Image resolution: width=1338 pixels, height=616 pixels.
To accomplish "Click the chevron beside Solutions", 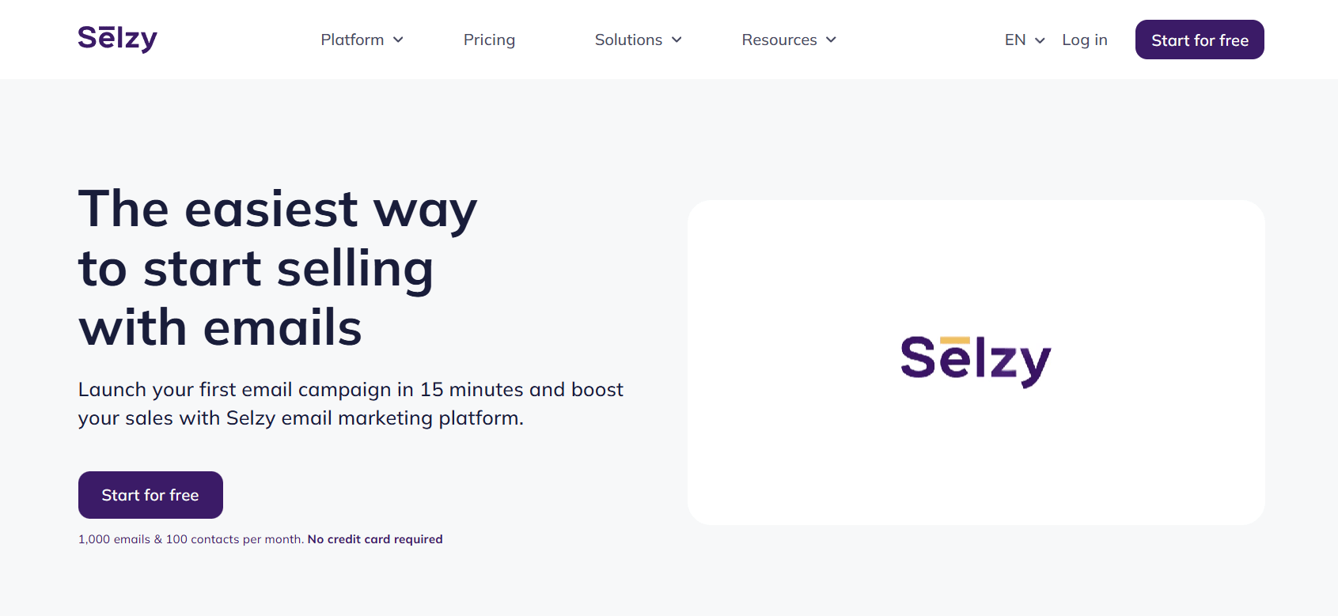I will tap(677, 40).
